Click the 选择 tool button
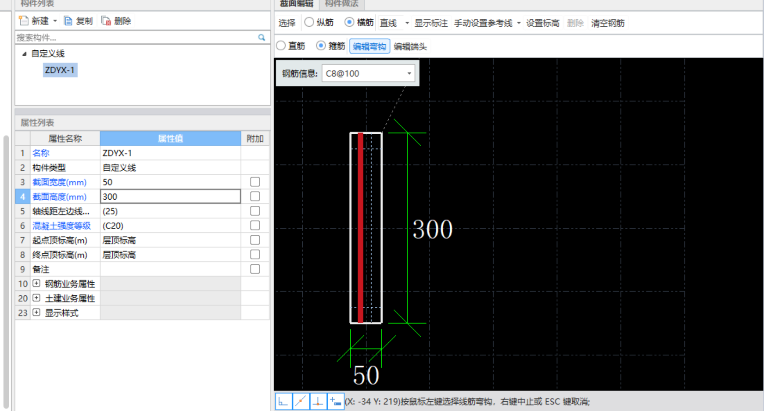This screenshot has height=411, width=764. 287,23
